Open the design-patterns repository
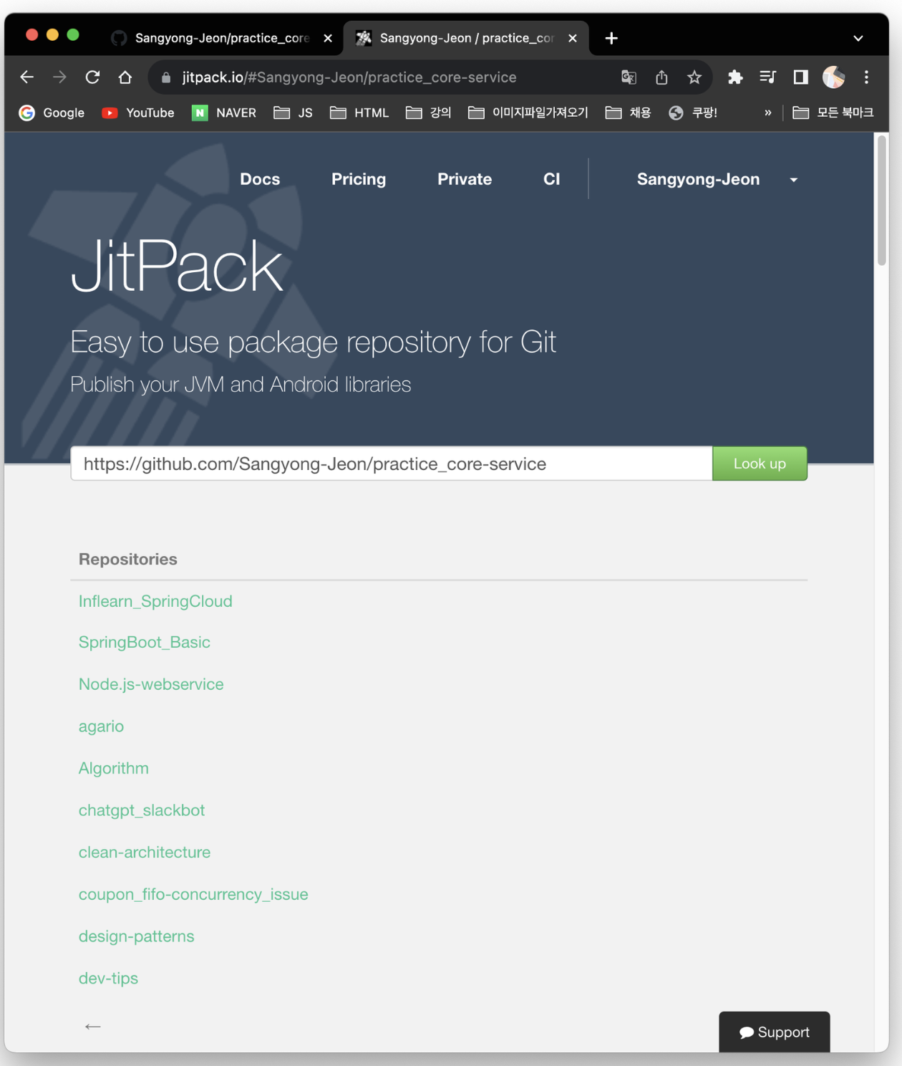Image resolution: width=902 pixels, height=1066 pixels. point(136,936)
